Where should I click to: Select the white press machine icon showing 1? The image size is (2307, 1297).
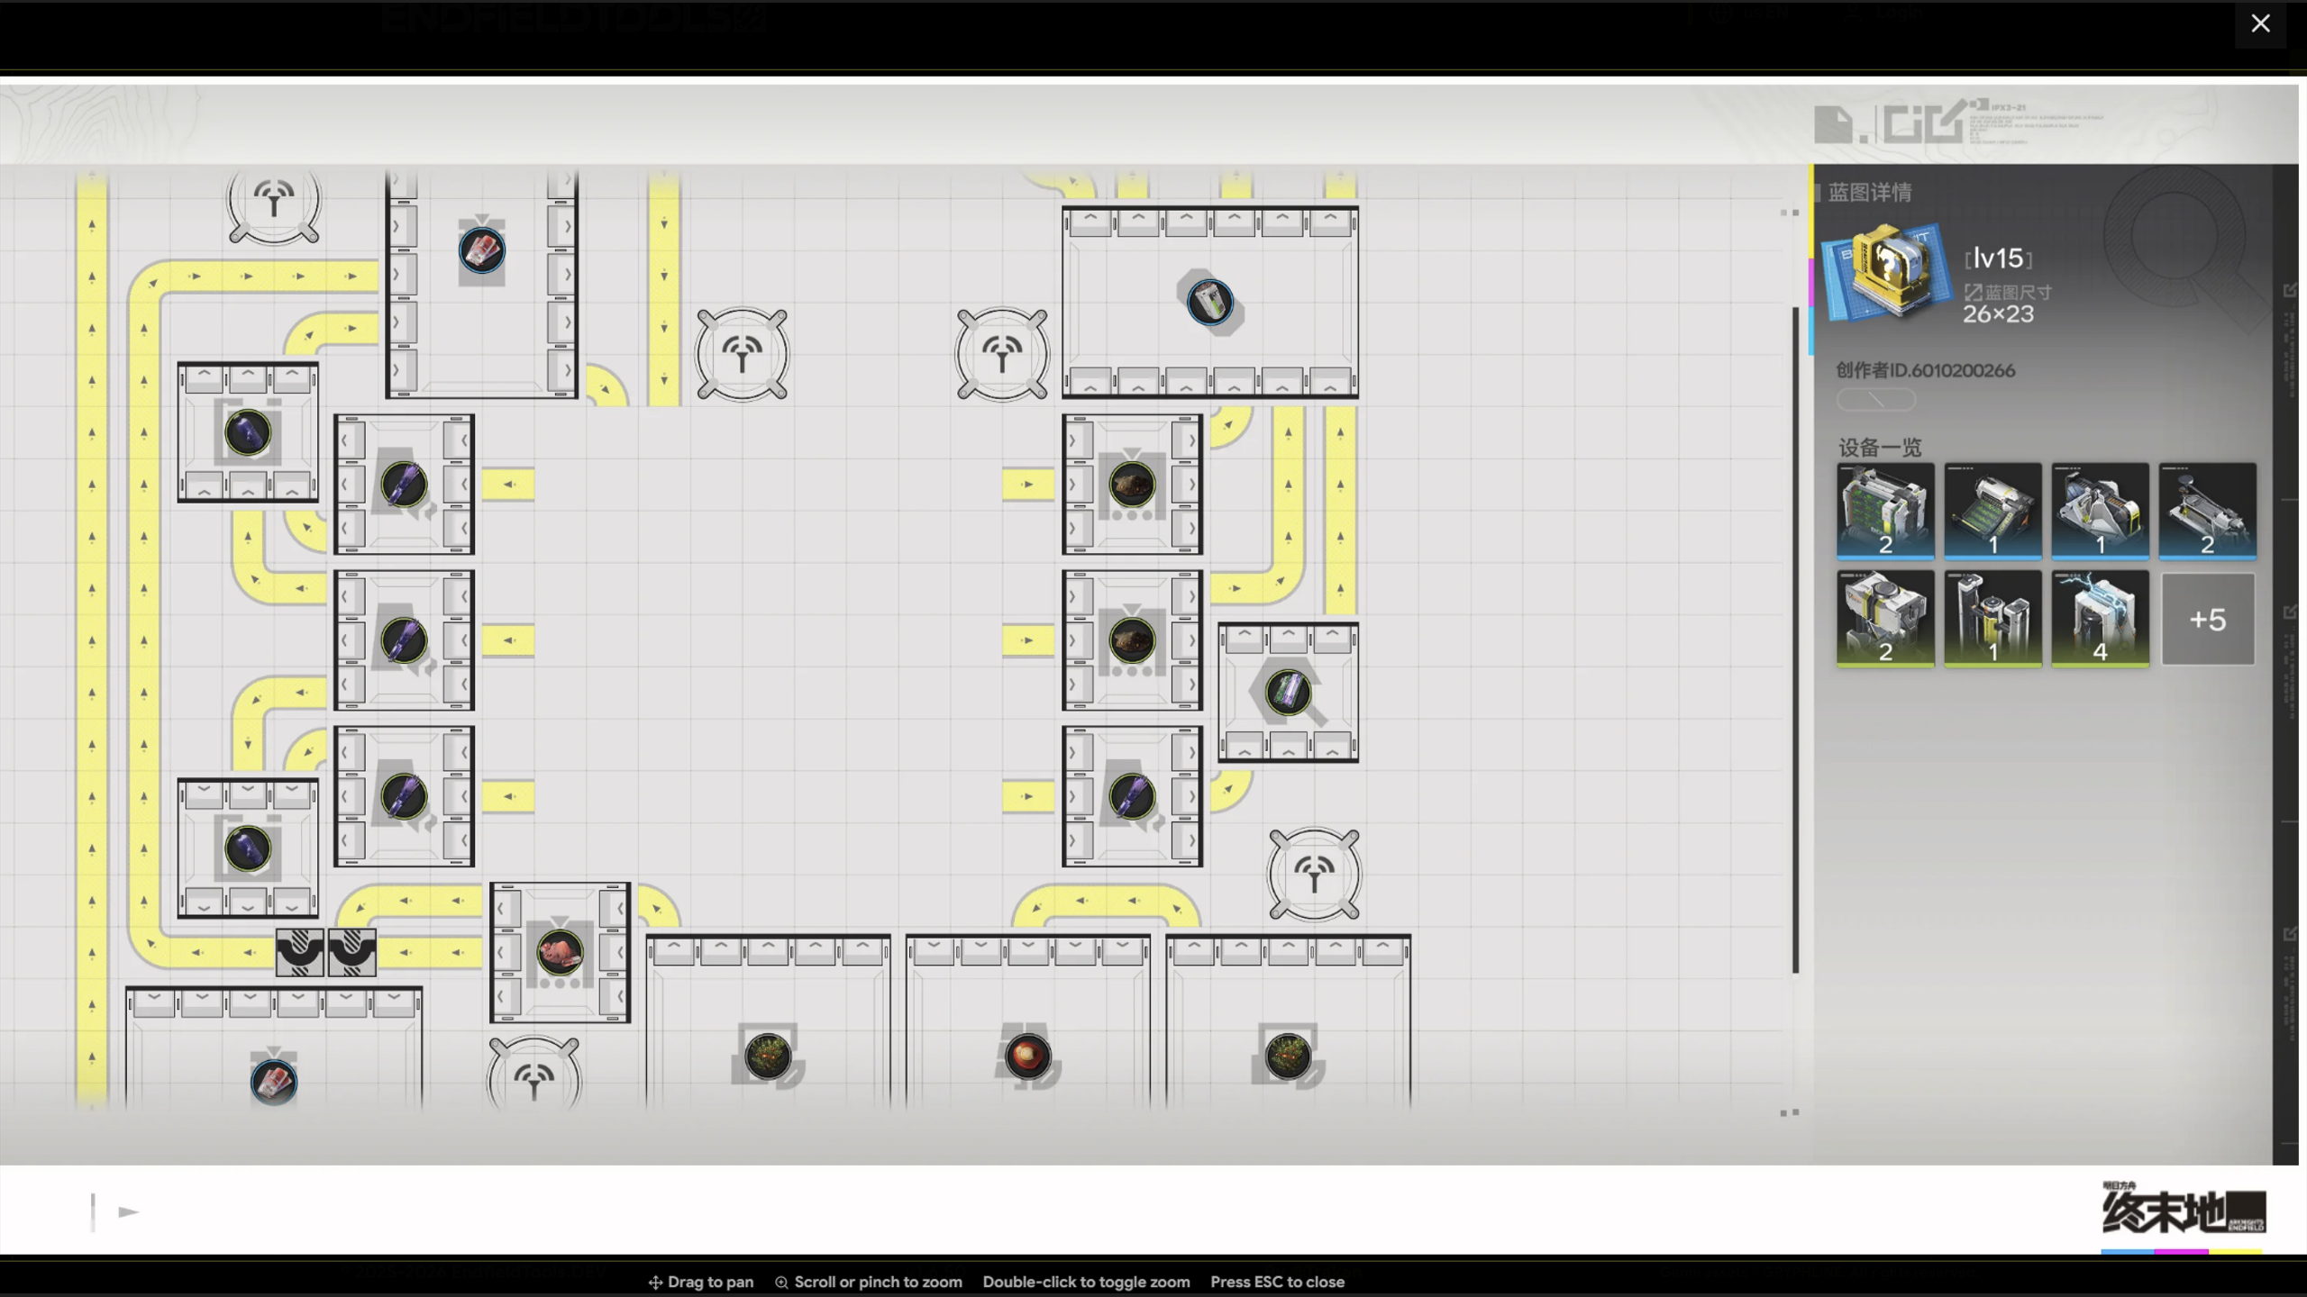tap(1993, 512)
